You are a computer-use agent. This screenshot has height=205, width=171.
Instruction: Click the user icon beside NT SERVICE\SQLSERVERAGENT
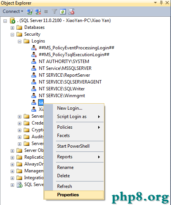click(34, 82)
